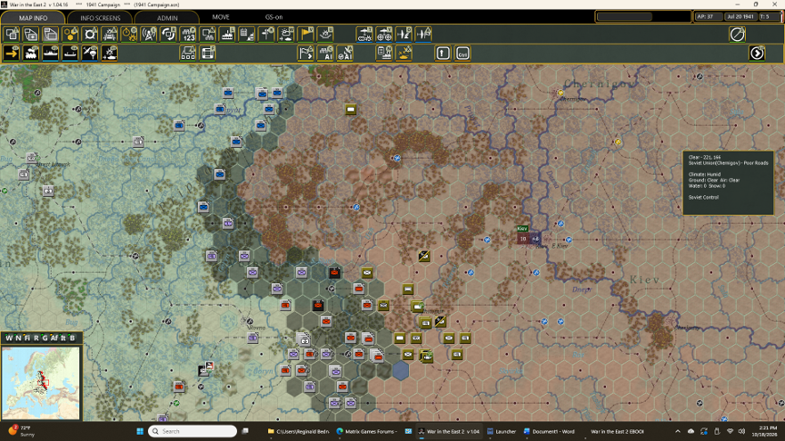This screenshot has height=441, width=785.
Task: Click the green Kiev city label
Action: coord(522,229)
